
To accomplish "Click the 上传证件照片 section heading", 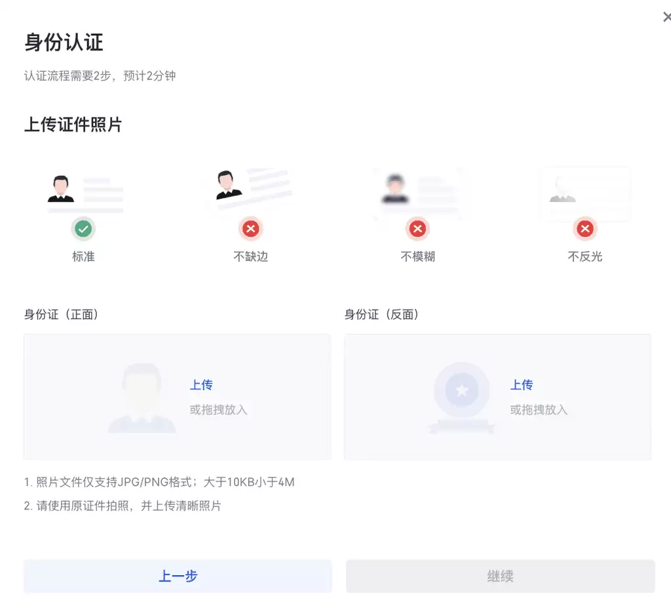I will 73,125.
